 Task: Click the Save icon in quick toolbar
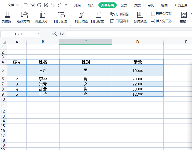[26, 5]
